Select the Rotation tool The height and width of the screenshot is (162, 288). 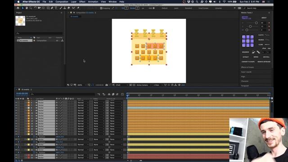36,8
